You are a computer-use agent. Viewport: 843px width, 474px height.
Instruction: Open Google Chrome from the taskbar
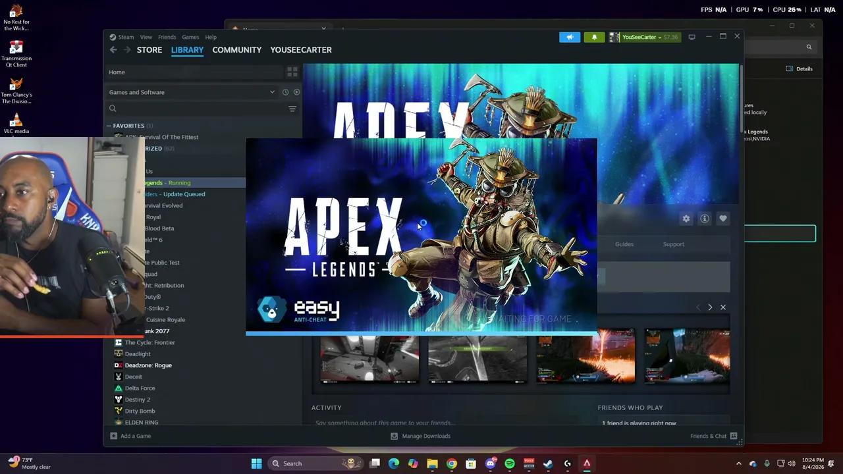coord(451,463)
